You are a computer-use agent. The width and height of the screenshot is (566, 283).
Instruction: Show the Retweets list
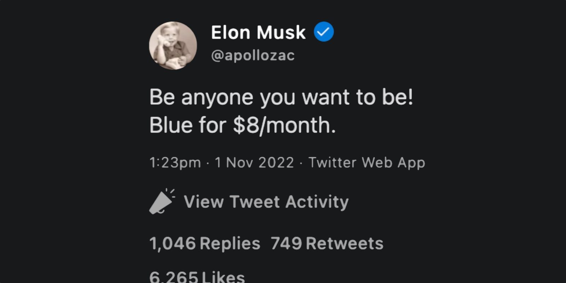click(x=344, y=243)
